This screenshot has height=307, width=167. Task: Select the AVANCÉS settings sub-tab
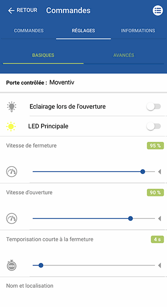124,55
